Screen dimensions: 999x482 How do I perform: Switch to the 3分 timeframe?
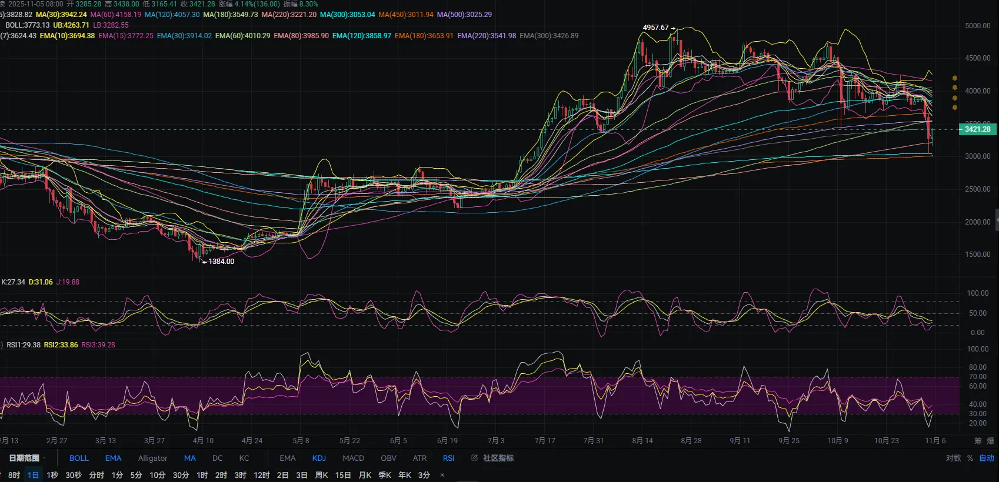(424, 475)
